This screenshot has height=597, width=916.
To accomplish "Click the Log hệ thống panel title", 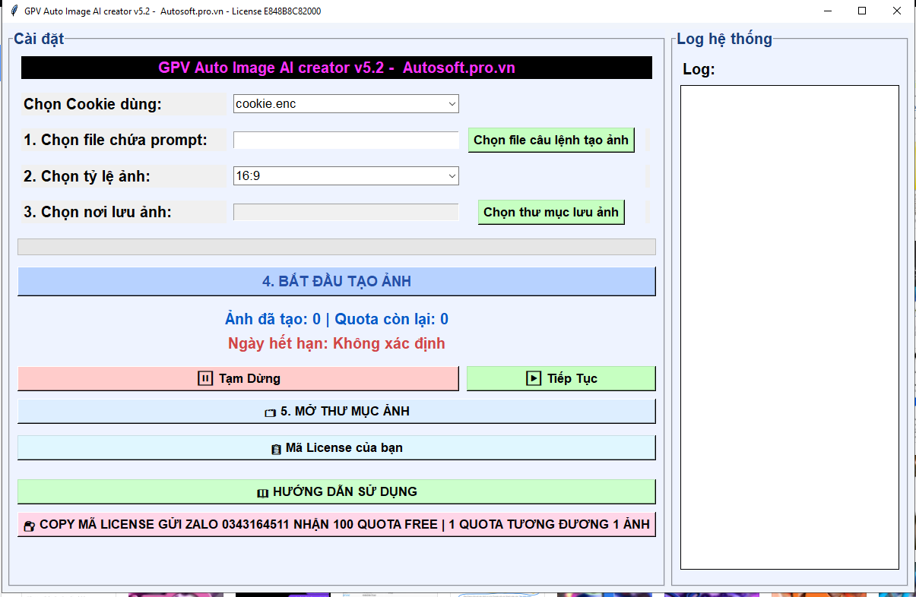I will 724,39.
